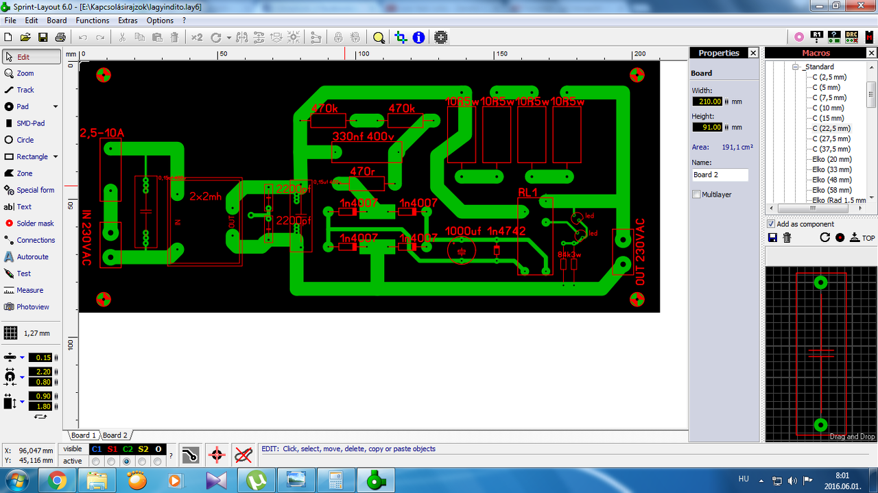Image resolution: width=878 pixels, height=493 pixels.
Task: Open the File menu
Action: 10,21
